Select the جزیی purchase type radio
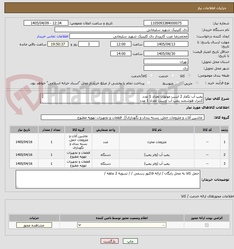Viewport: 234px width, 249px height. click(x=197, y=83)
